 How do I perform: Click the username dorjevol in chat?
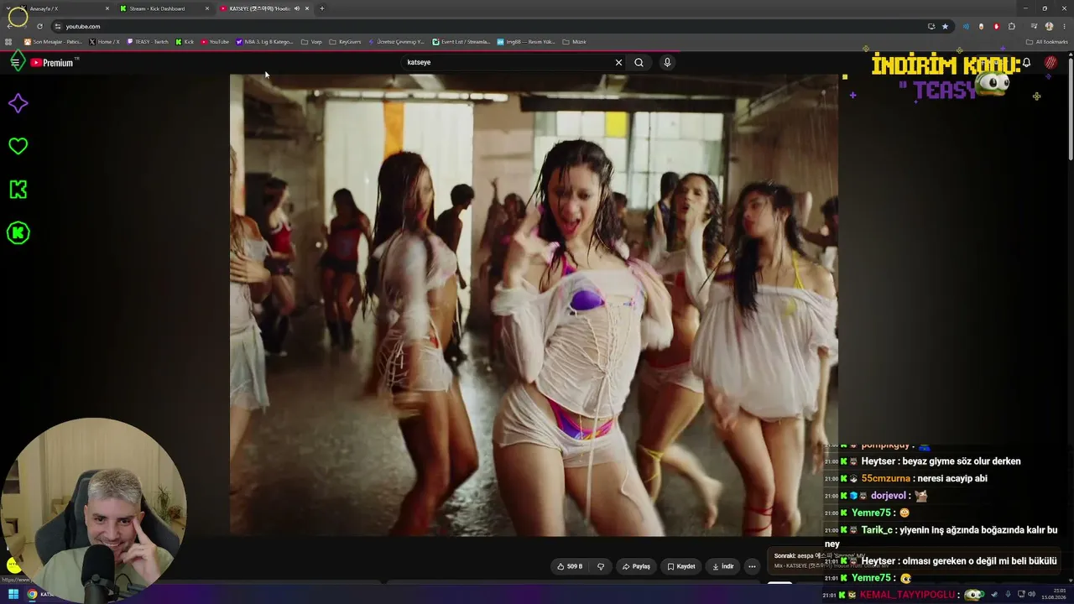(889, 496)
